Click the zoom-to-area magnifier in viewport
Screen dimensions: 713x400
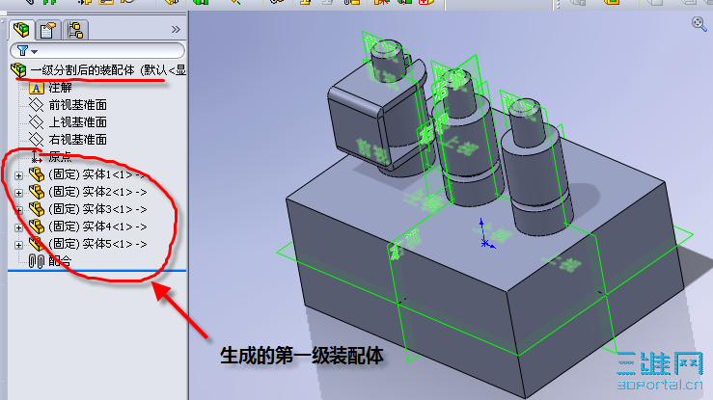(699, 23)
